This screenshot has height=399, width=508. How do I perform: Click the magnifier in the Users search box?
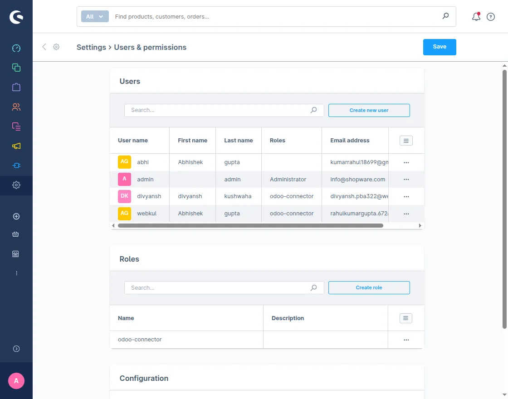313,110
